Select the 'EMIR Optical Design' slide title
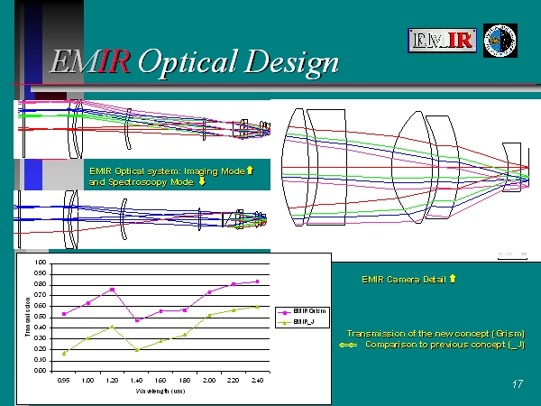 (x=194, y=61)
